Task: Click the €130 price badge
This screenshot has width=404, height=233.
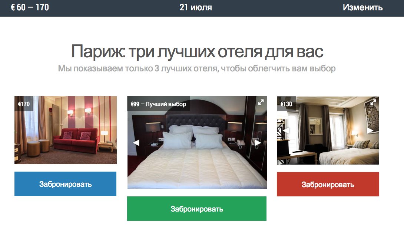Action: (x=286, y=104)
